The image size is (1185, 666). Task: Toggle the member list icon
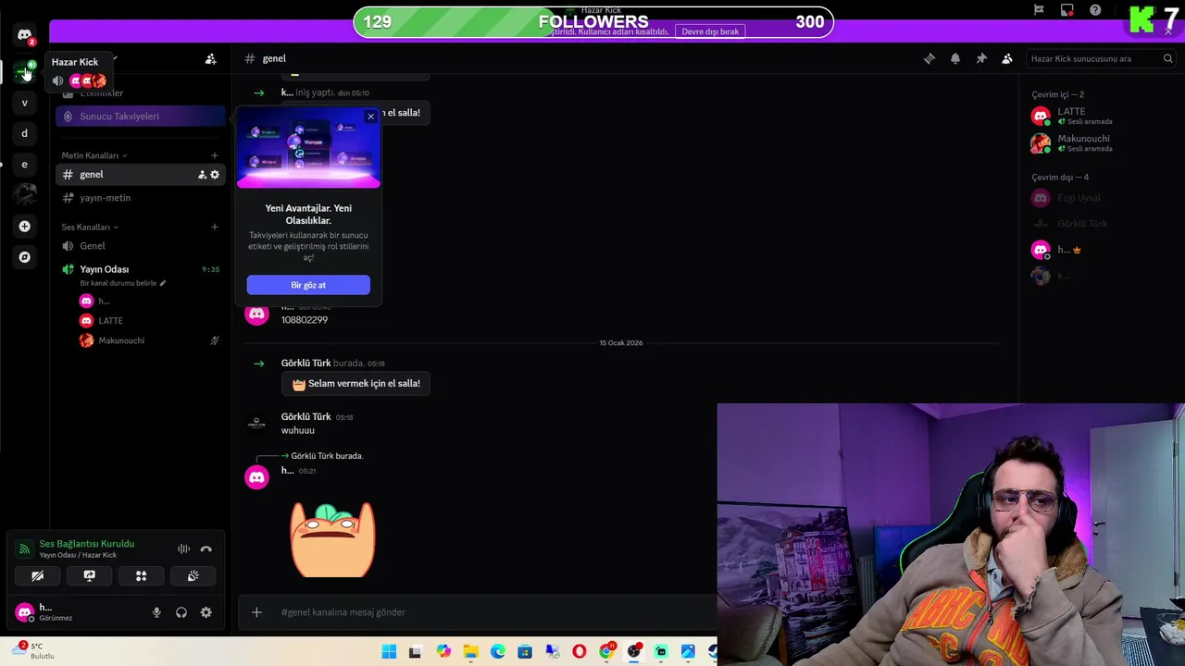[x=1007, y=59]
